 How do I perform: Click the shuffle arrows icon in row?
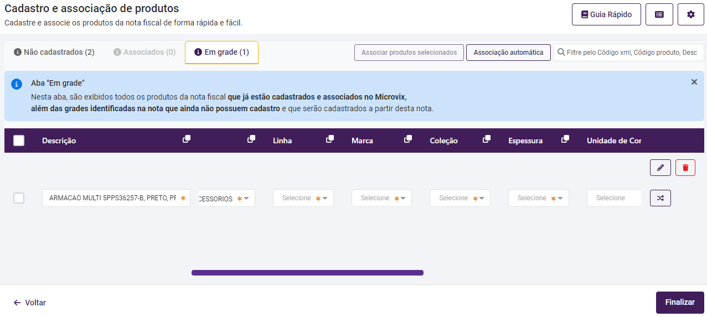pos(660,198)
